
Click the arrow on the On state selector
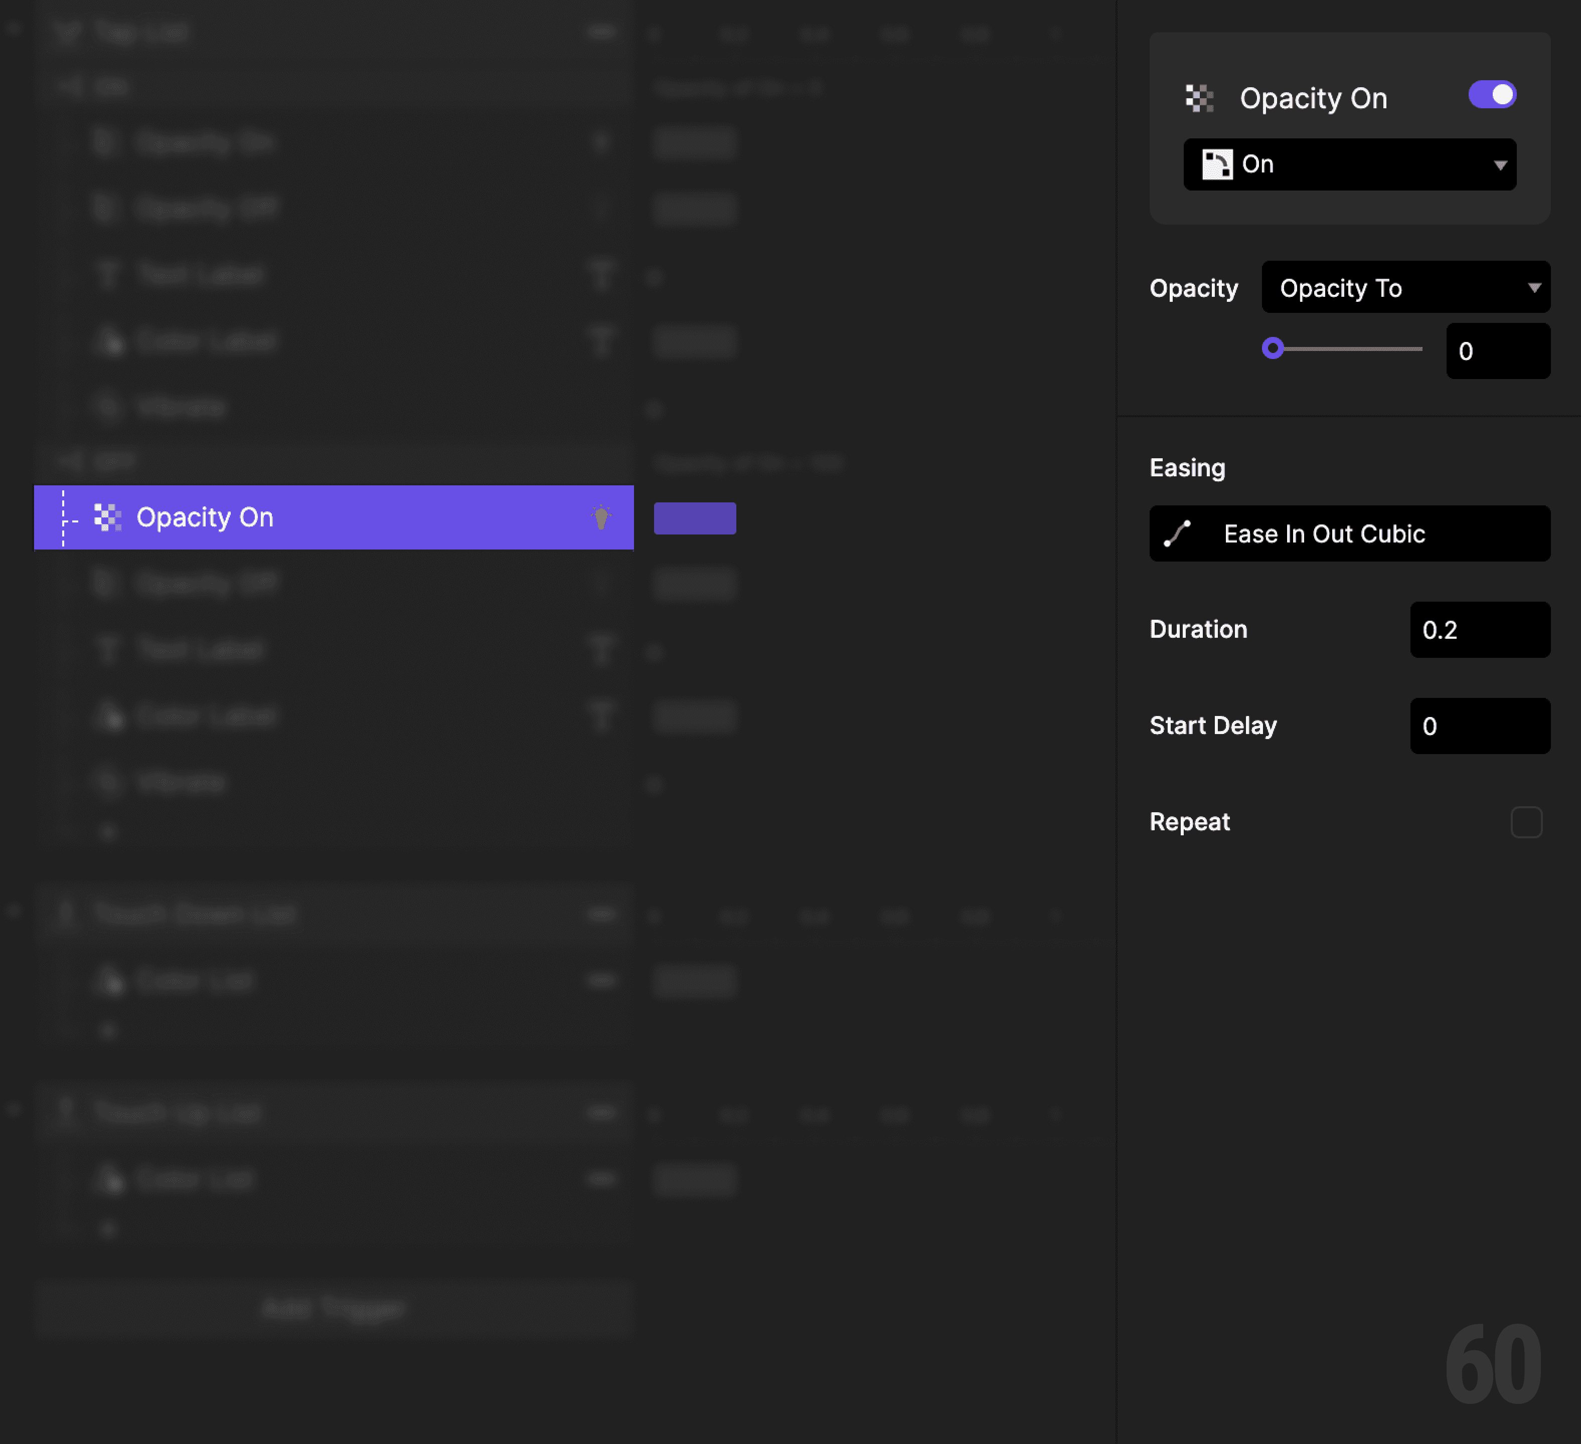1500,164
